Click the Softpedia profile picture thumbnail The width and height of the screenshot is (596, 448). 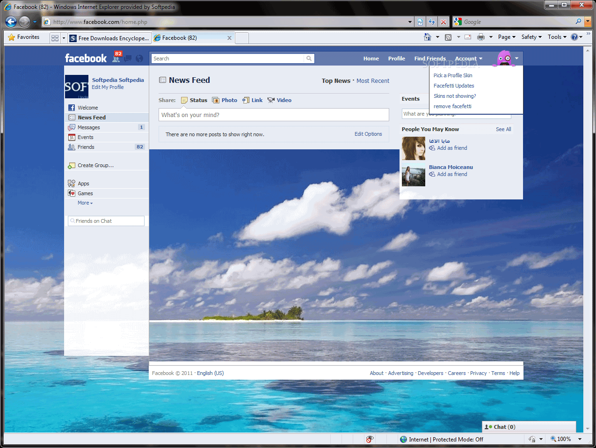tap(76, 87)
